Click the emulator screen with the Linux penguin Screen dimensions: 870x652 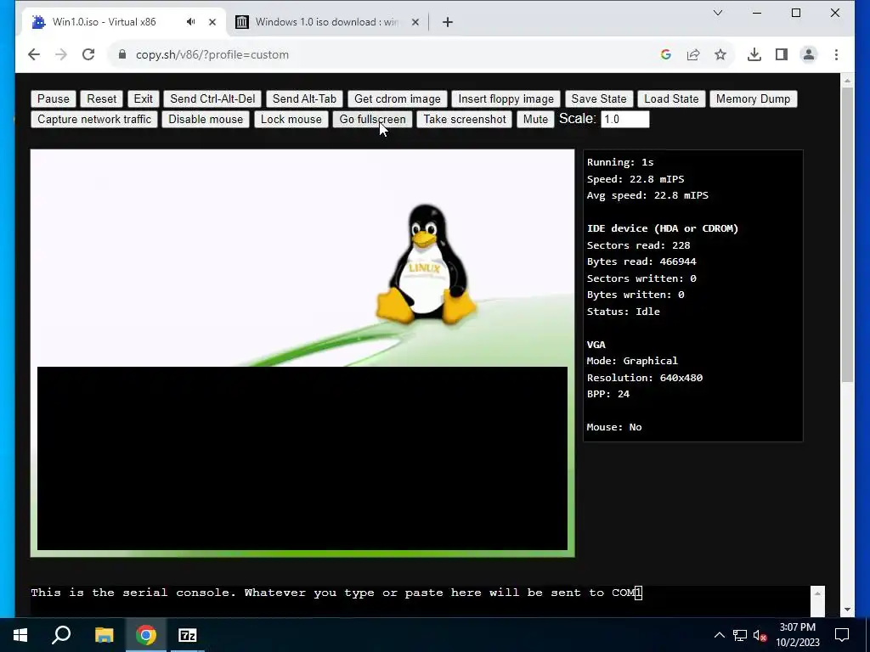[302, 352]
